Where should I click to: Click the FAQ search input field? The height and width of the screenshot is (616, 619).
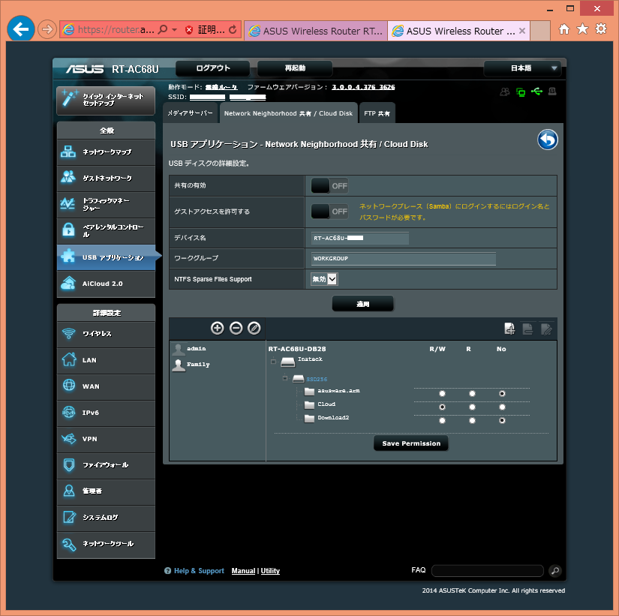pos(488,571)
